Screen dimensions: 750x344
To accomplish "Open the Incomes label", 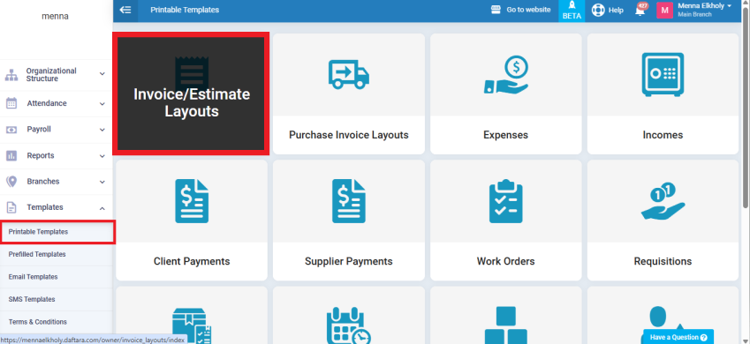I will point(663,135).
